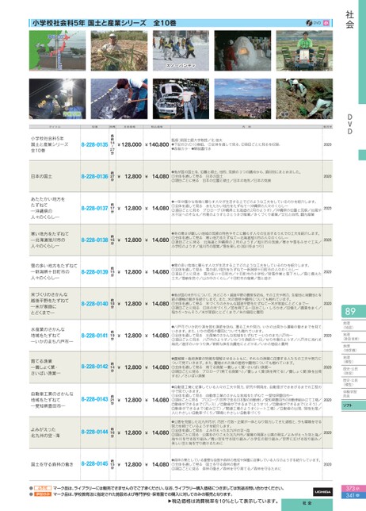Click the DVD disc icon in header
The image size is (366, 511).
tap(309, 23)
